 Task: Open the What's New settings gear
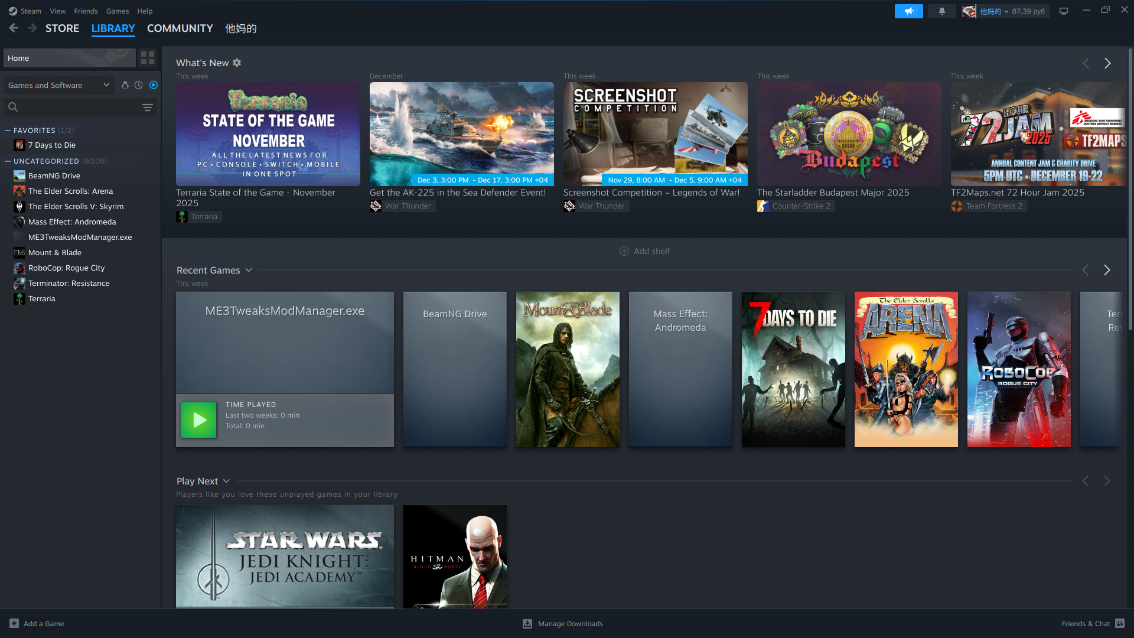coord(237,63)
